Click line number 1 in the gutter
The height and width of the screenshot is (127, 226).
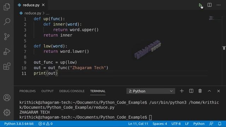click(x=25, y=19)
